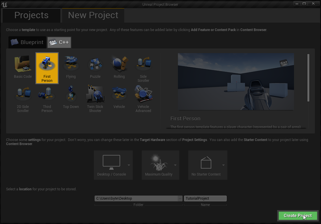The image size is (321, 224).
Task: Select the Twin Stick Shooter template
Action: pyautogui.click(x=95, y=98)
